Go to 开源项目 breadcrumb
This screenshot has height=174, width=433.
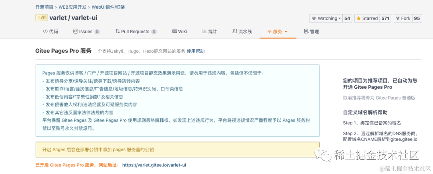pyautogui.click(x=44, y=7)
